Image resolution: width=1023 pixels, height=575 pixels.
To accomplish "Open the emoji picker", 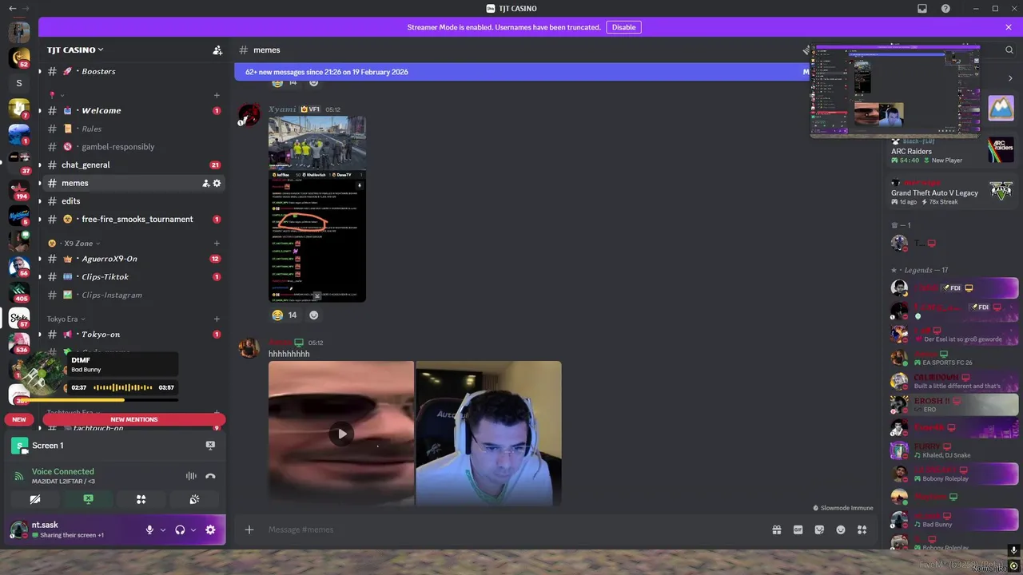I will [841, 529].
